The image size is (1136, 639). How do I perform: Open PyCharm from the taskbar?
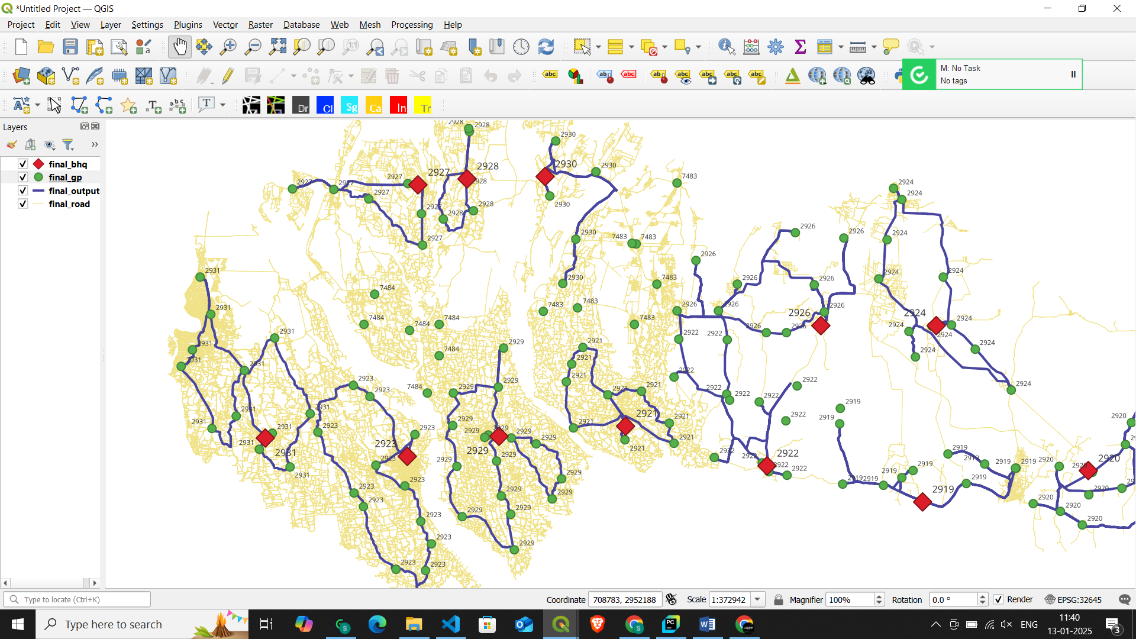(x=671, y=624)
